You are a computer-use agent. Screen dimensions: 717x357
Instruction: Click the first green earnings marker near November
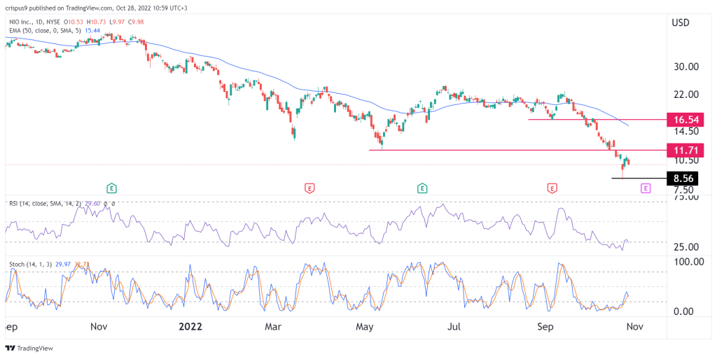111,188
